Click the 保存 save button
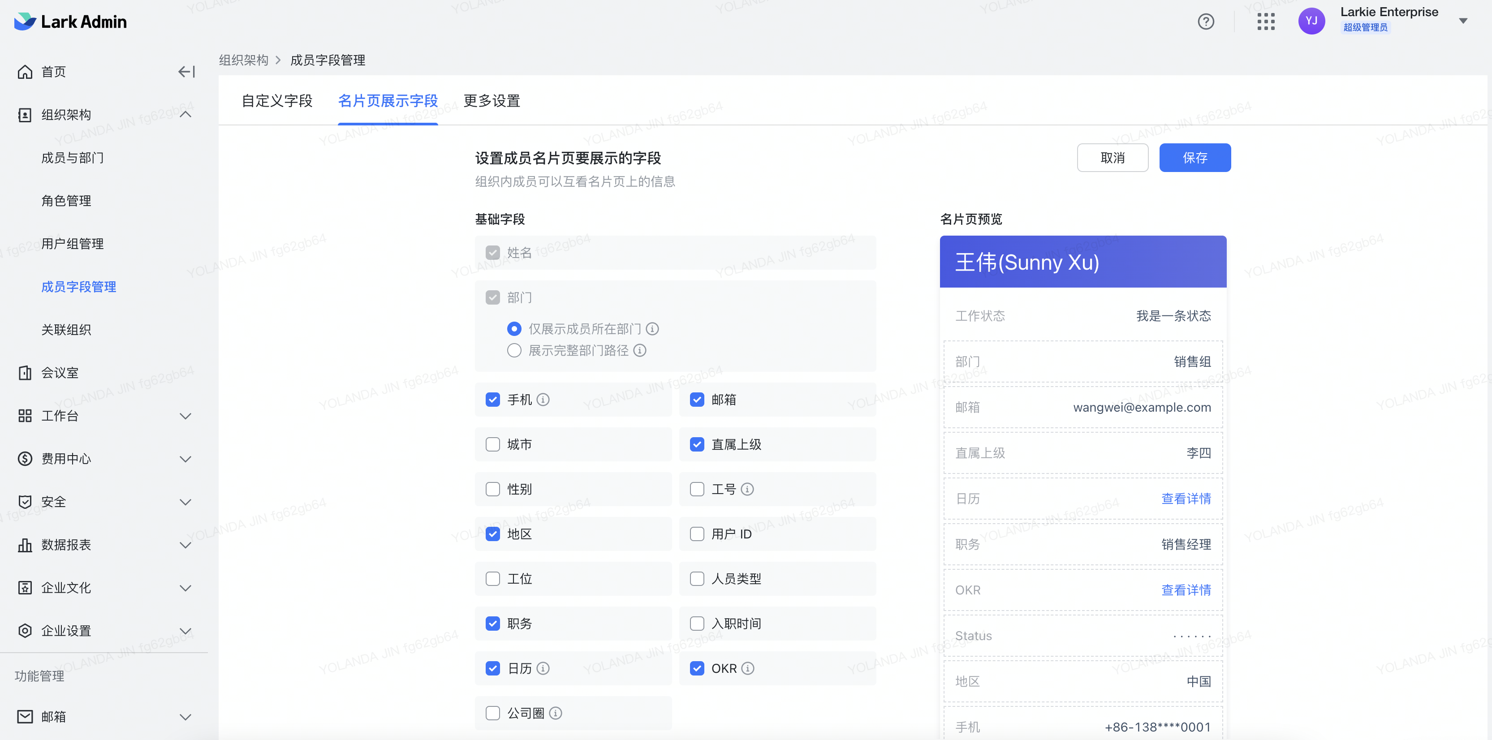 click(x=1195, y=157)
